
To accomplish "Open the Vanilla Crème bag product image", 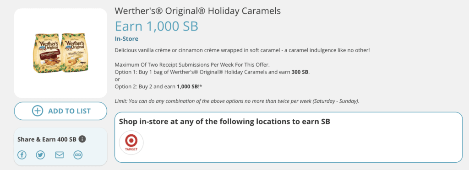I will (75, 53).
